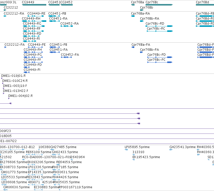Select protein CG9449-PD

33,65
